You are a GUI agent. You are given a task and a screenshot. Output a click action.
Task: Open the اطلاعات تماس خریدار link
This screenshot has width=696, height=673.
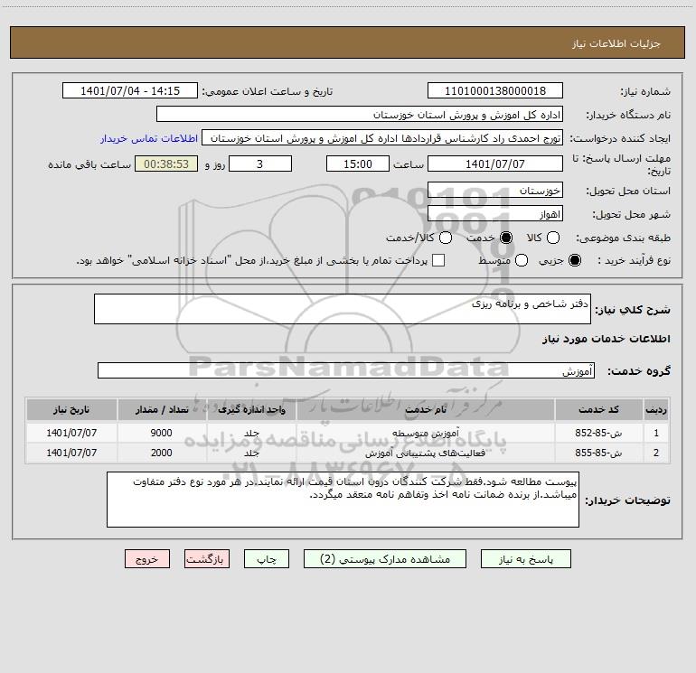coord(149,138)
